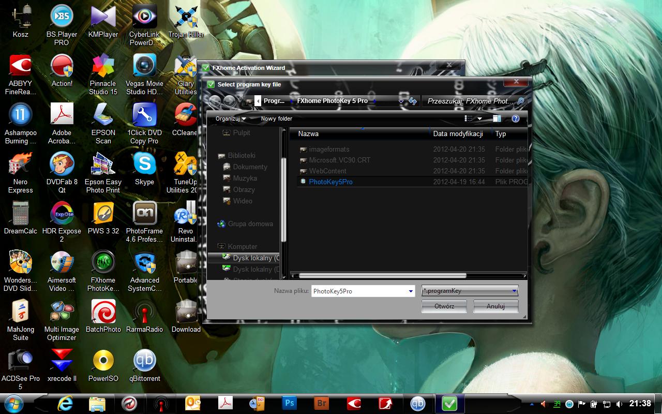Select Pulpit in the navigation pane
The height and width of the screenshot is (414, 662).
(x=241, y=132)
